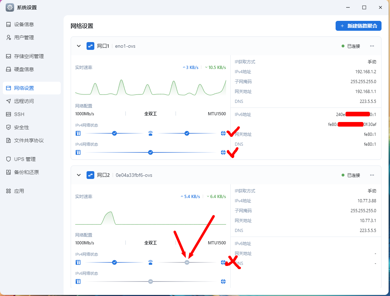
Task: Click 网口1 已连接 status indicator
Action: (x=351, y=46)
